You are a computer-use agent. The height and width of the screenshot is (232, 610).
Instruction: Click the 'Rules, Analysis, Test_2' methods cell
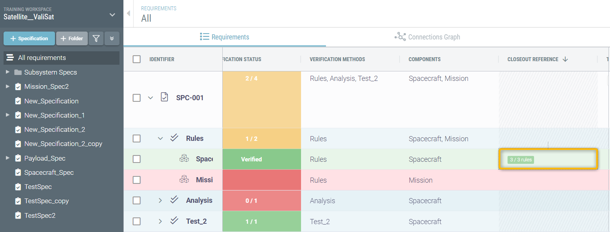(344, 79)
